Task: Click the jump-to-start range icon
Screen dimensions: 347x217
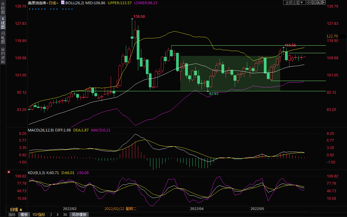Action: tap(314, 2)
